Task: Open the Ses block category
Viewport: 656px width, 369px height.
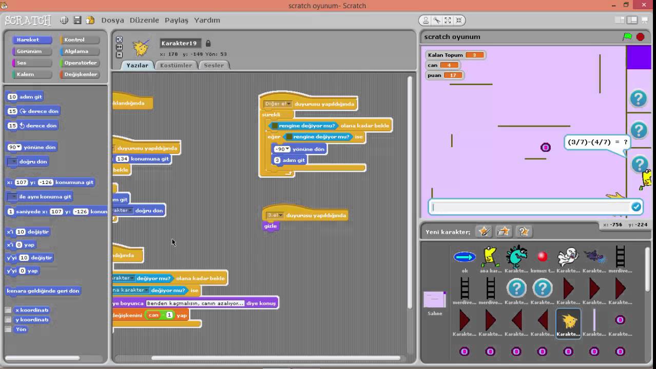Action: (x=32, y=63)
